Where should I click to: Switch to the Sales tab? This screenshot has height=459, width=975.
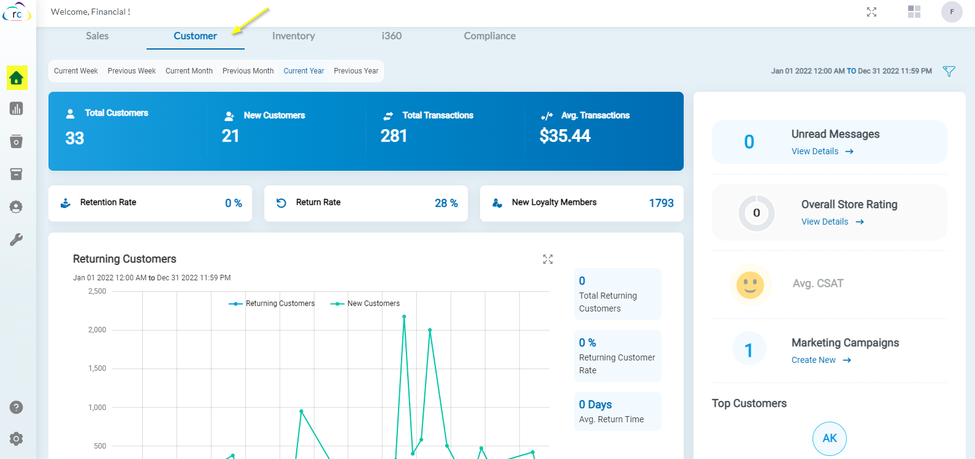97,36
